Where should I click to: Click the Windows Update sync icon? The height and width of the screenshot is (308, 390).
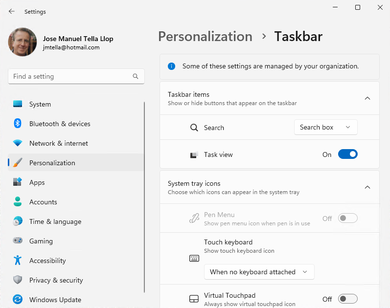coord(18,299)
